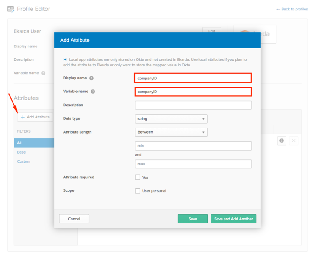Image resolution: width=312 pixels, height=256 pixels.
Task: Focus the Description text field
Action: [x=193, y=105]
